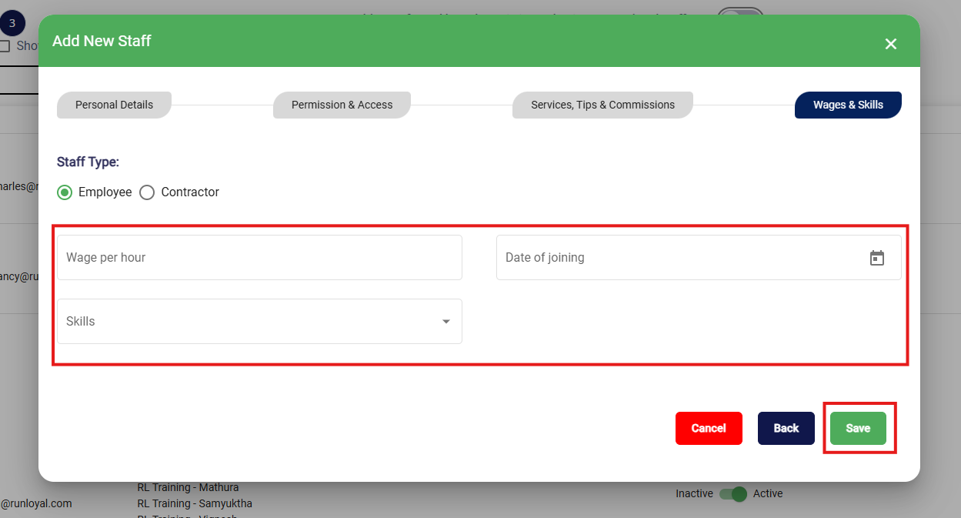Select the Wages & Skills step
Viewport: 961px width, 518px height.
point(848,105)
